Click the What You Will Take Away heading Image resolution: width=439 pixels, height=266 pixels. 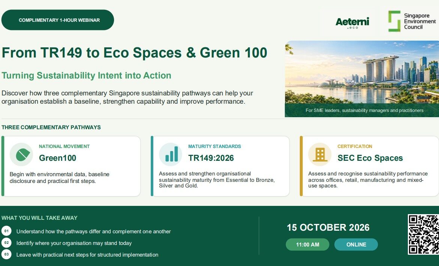(39, 218)
